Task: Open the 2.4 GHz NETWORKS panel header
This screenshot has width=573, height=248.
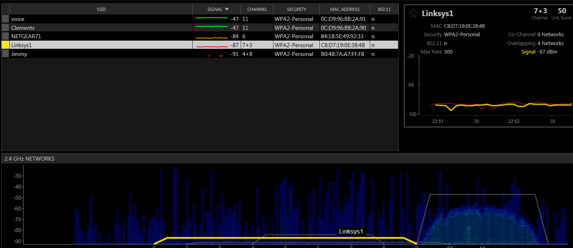Action: pos(29,159)
